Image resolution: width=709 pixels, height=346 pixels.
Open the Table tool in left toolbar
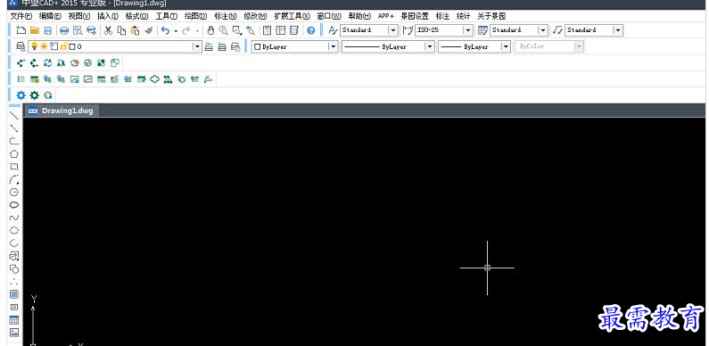tap(14, 320)
